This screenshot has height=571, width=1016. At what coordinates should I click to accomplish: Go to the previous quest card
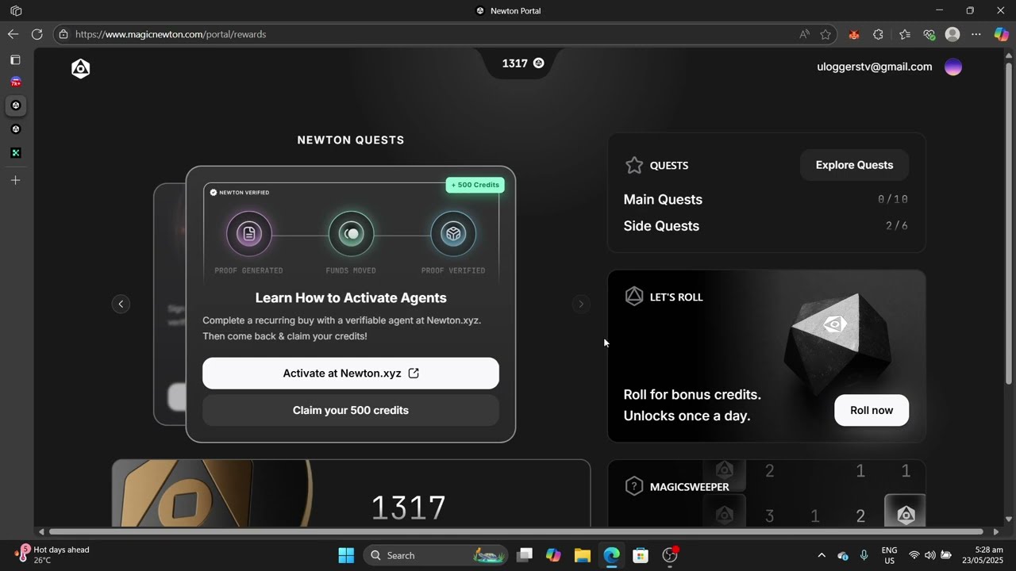click(x=121, y=304)
